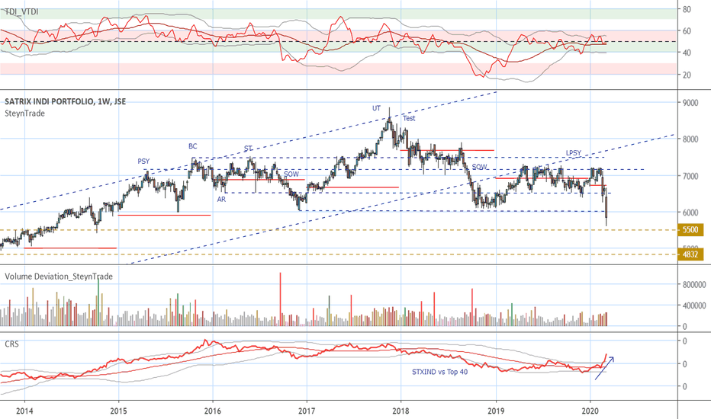The image size is (711, 419).
Task: Click the tallest red volume spike in late 2016
Action: (x=280, y=299)
